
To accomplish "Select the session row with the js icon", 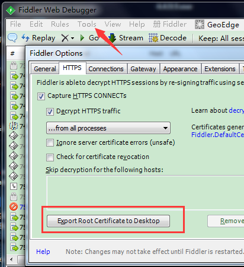I will (x=17, y=126).
